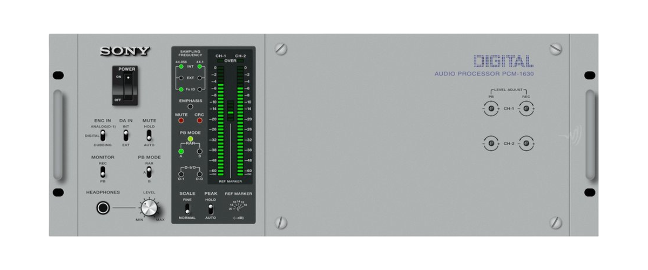Click the HEADPHONES label text
The width and height of the screenshot is (648, 270).
pos(103,192)
